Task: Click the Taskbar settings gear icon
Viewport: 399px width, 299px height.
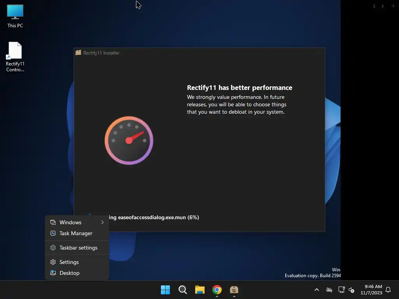Action: point(53,248)
